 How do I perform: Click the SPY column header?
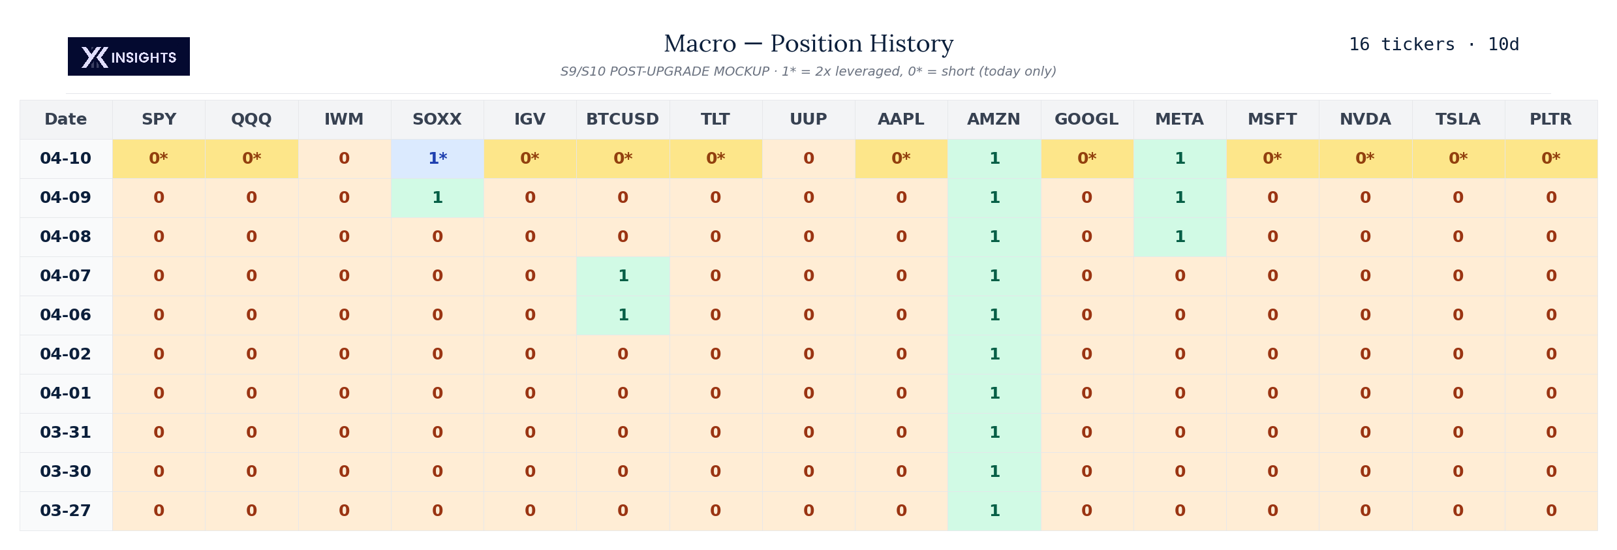coord(159,119)
